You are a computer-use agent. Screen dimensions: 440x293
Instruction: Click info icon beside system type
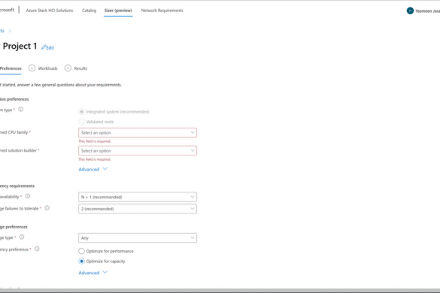pos(21,110)
